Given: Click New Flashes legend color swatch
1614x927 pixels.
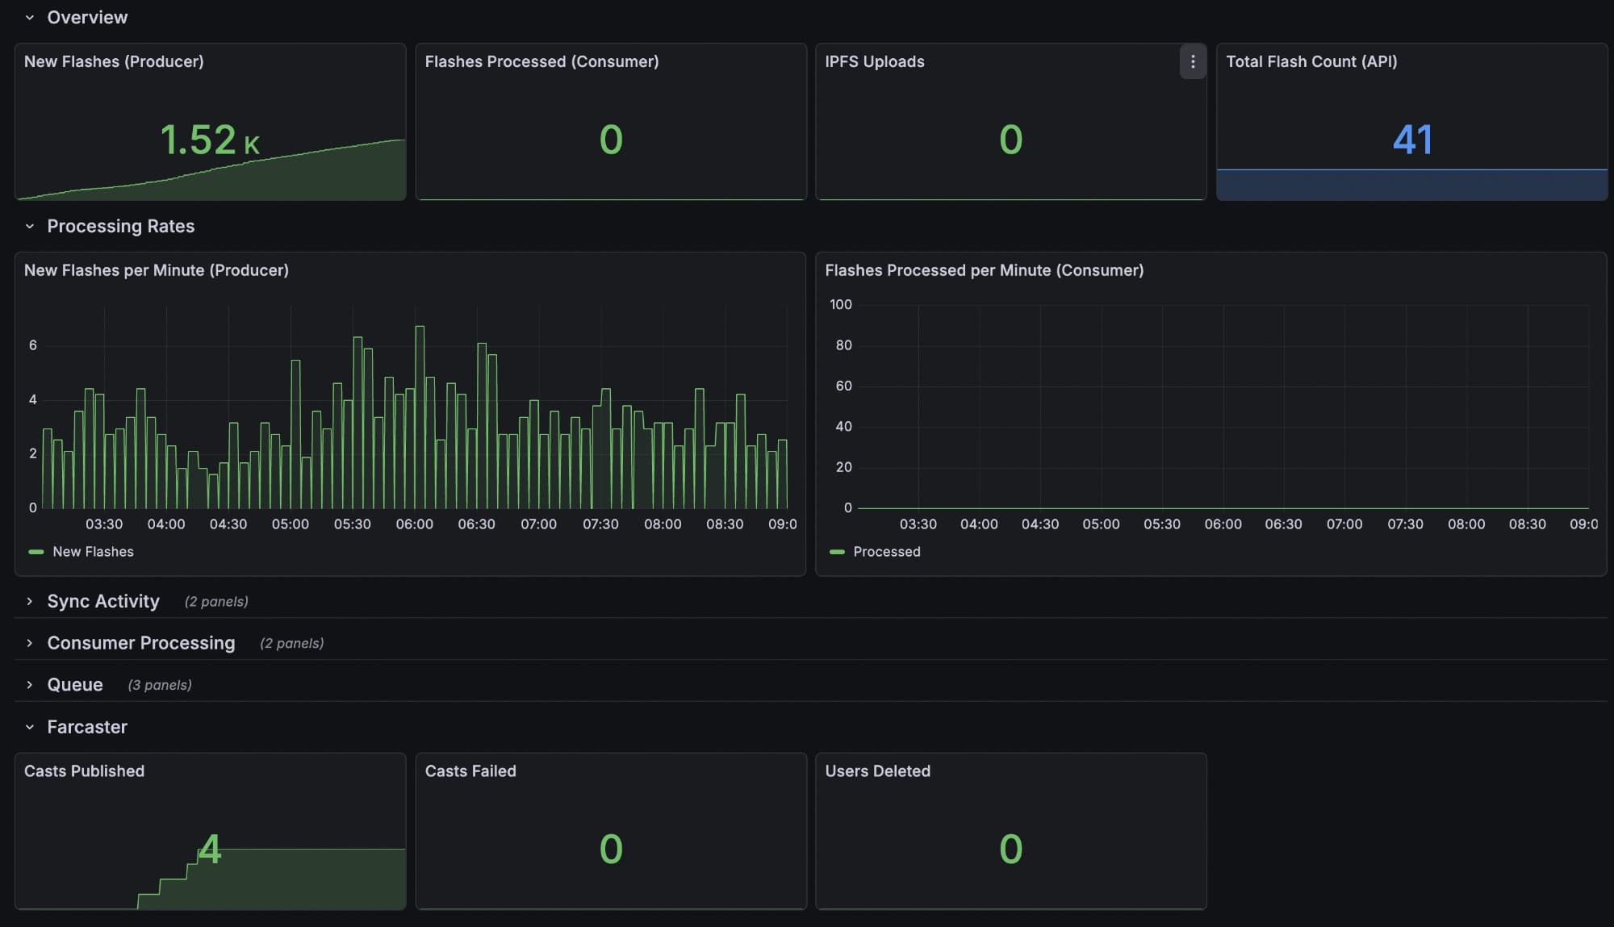Looking at the screenshot, I should click(x=36, y=552).
